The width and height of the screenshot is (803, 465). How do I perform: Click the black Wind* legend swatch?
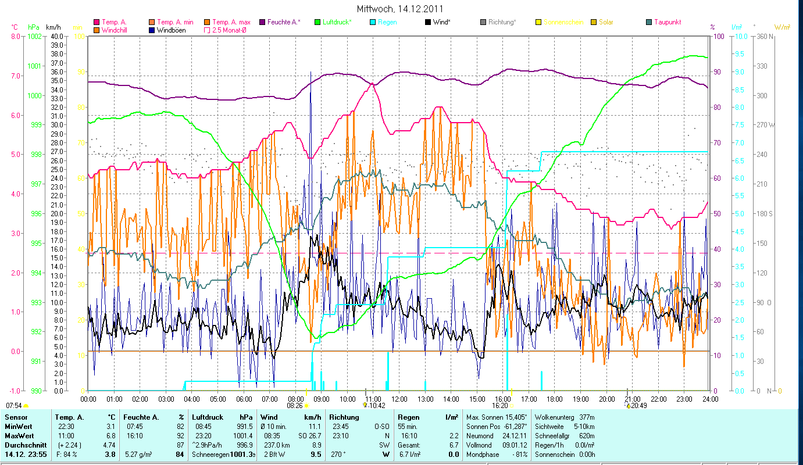[428, 22]
